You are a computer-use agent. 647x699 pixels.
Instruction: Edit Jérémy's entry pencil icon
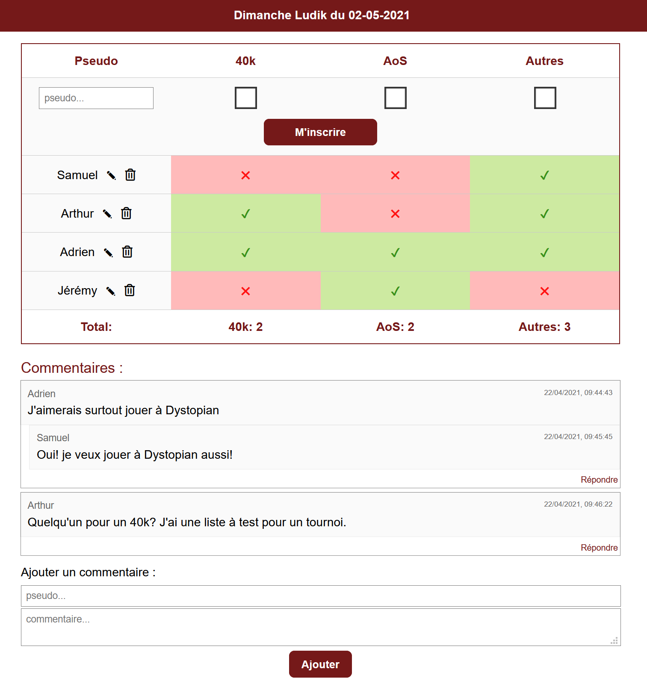[111, 291]
